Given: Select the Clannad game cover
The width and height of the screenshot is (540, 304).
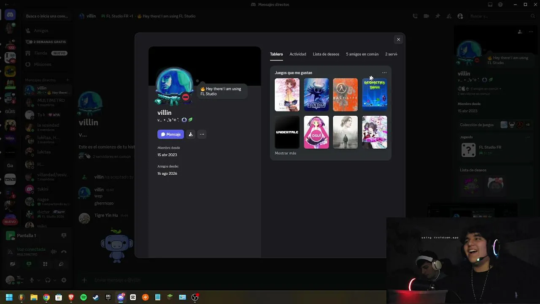Looking at the screenshot, I should (287, 95).
